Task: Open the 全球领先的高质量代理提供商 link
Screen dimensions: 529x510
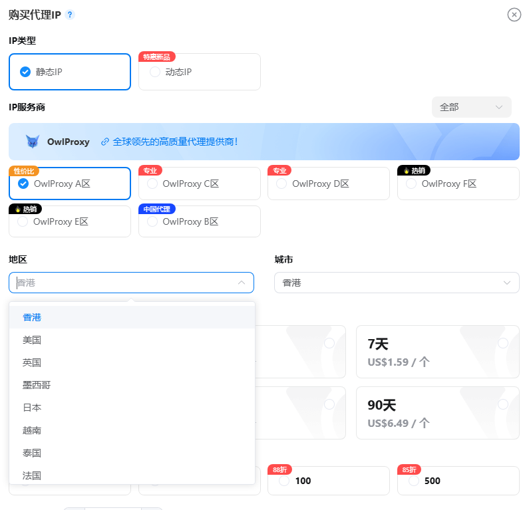Action: pos(175,142)
